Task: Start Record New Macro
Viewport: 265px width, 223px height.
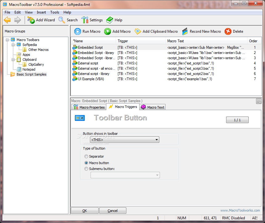Action: pyautogui.click(x=202, y=31)
